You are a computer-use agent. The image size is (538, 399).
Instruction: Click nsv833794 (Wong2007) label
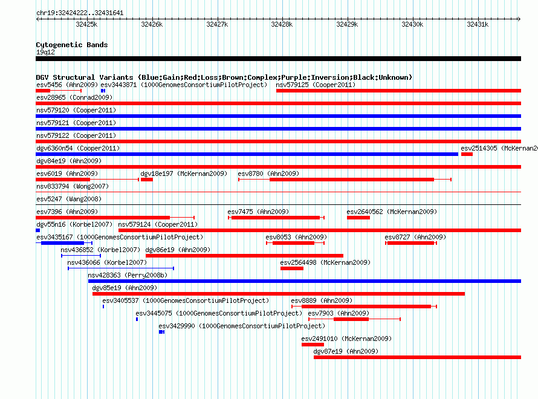coord(73,186)
